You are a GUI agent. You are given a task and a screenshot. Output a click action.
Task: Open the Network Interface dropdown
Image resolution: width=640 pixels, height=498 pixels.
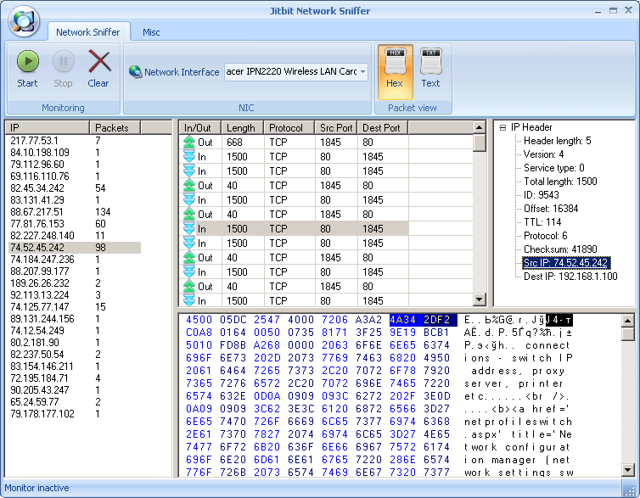click(362, 72)
